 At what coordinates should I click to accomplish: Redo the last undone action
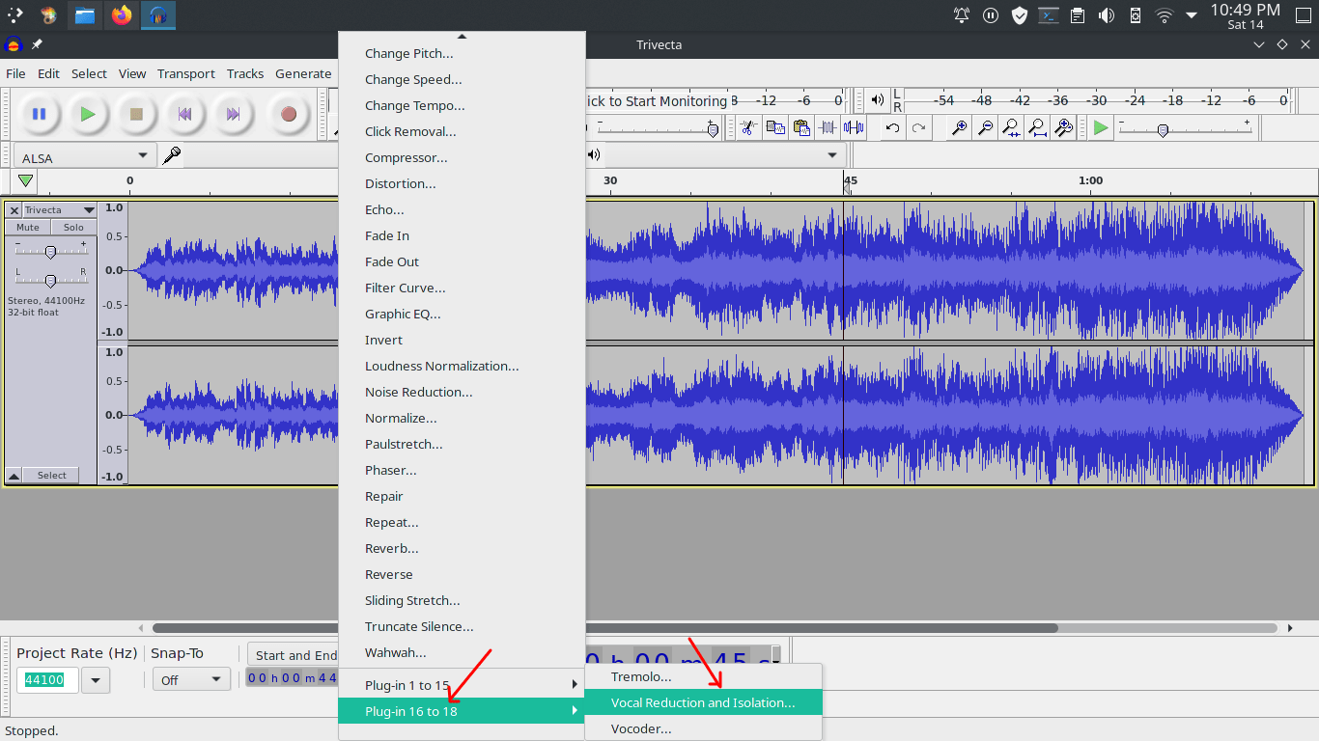click(919, 127)
